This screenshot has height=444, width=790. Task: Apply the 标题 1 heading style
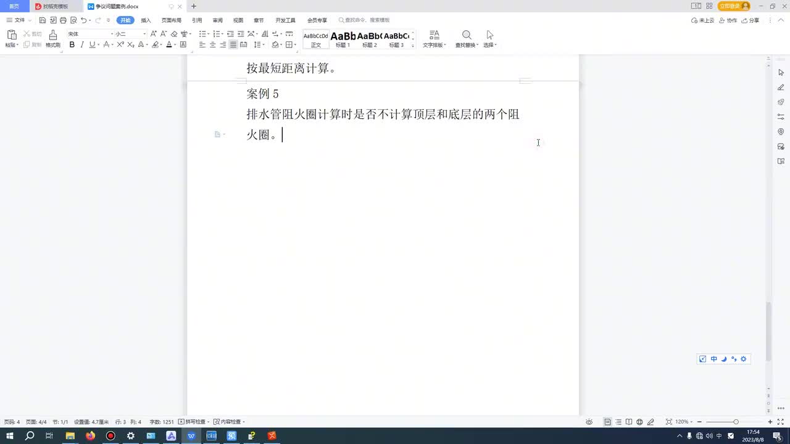pyautogui.click(x=343, y=39)
